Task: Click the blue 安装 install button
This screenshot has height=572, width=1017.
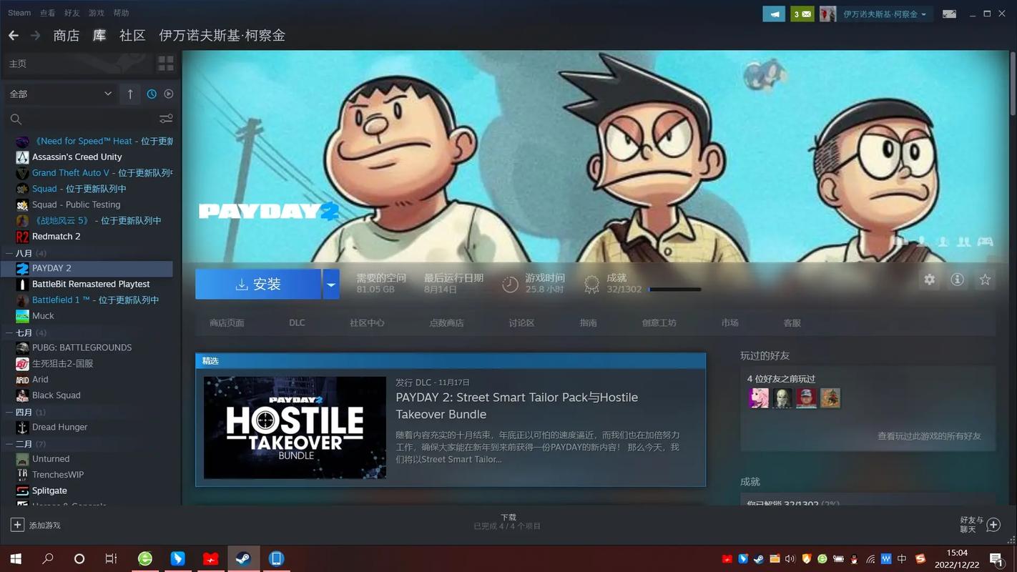Action: (258, 284)
